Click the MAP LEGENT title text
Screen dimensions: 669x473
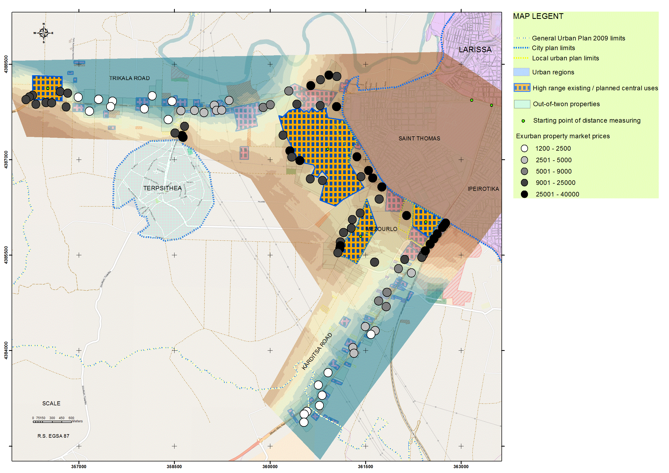[x=538, y=16]
